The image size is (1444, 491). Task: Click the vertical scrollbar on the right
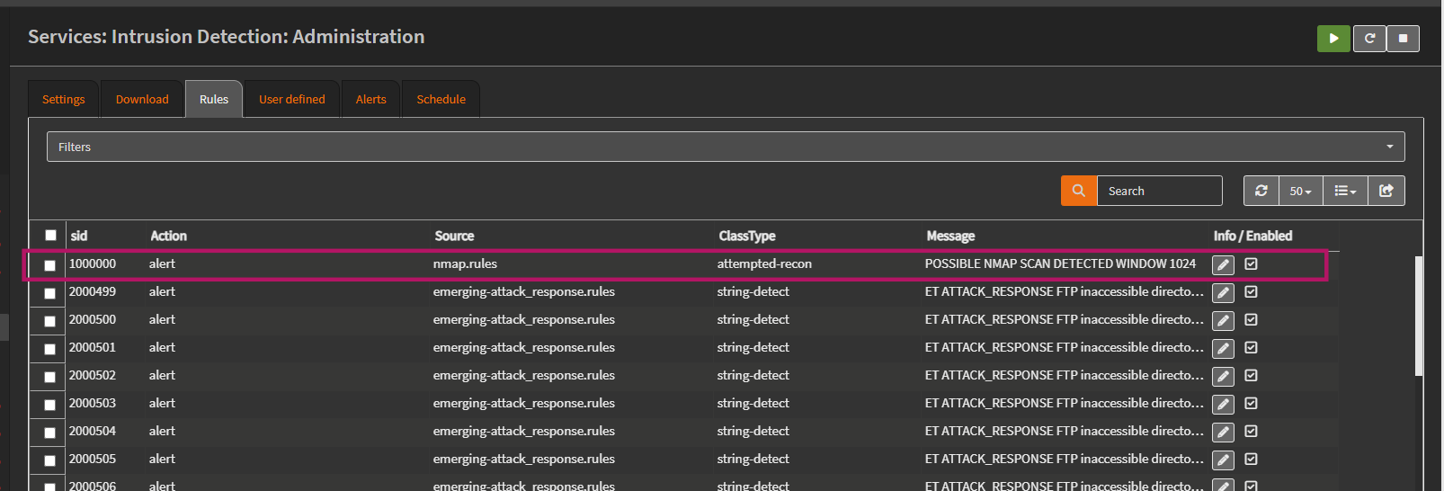[1418, 315]
